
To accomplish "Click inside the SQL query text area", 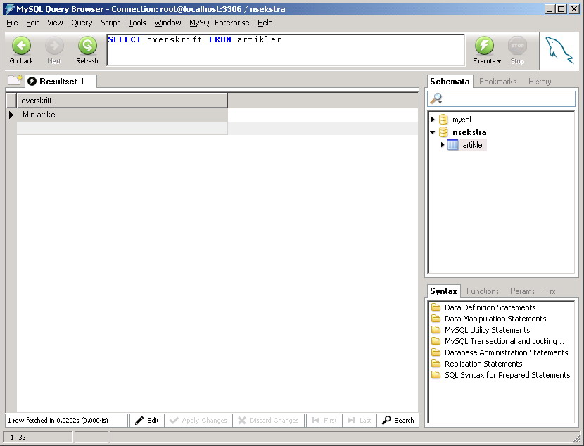I will pos(285,53).
